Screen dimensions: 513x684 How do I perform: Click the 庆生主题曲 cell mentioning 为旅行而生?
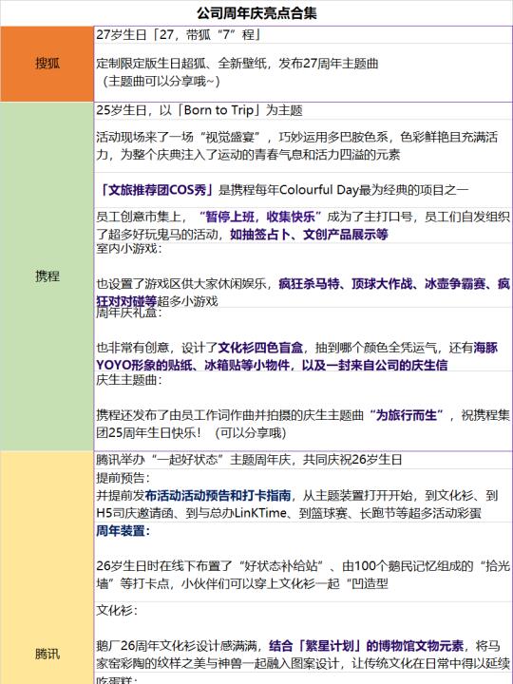tap(303, 411)
